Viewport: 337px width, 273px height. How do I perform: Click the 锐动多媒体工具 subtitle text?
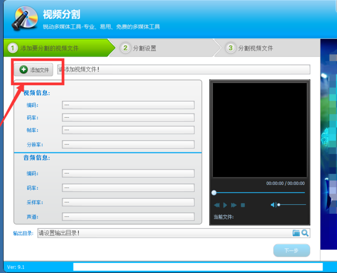pyautogui.click(x=101, y=27)
